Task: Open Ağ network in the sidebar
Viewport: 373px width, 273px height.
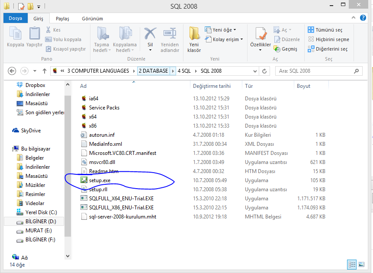Action: [x=24, y=257]
